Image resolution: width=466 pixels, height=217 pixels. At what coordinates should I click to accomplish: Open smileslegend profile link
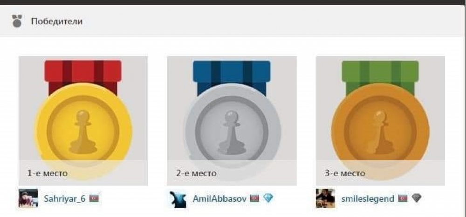(368, 198)
